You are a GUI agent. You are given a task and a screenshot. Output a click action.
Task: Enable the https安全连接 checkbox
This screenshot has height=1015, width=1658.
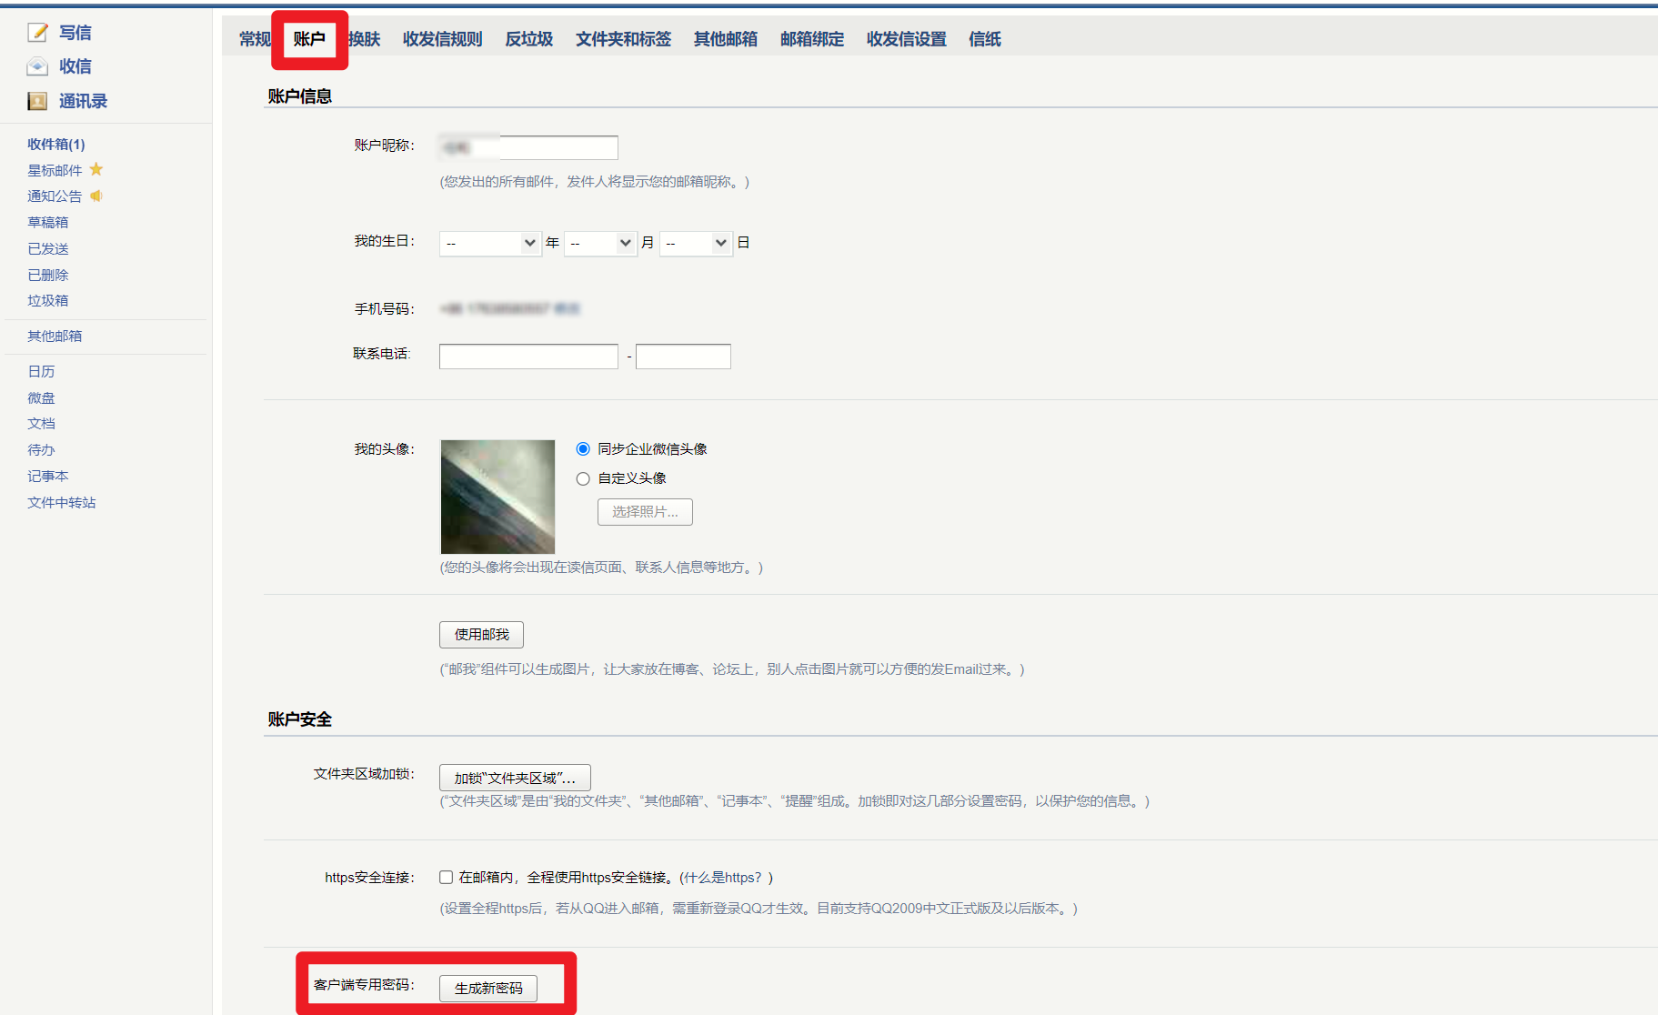click(446, 878)
